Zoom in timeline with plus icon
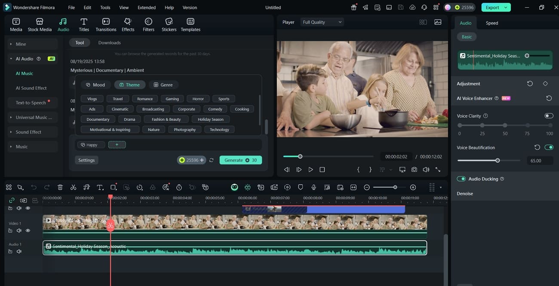Viewport: 559px width, 286px height. pyautogui.click(x=413, y=187)
